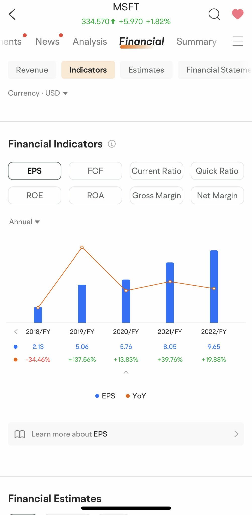Tap the book icon beside Learn more
This screenshot has width=252, height=515.
(x=20, y=434)
